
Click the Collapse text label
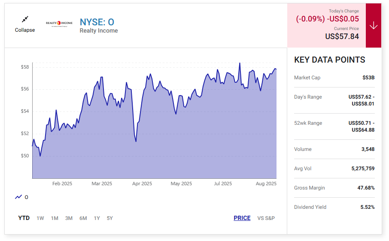[25, 30]
